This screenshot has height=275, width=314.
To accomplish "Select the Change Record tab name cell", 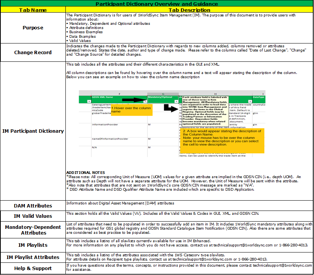I will point(33,53).
